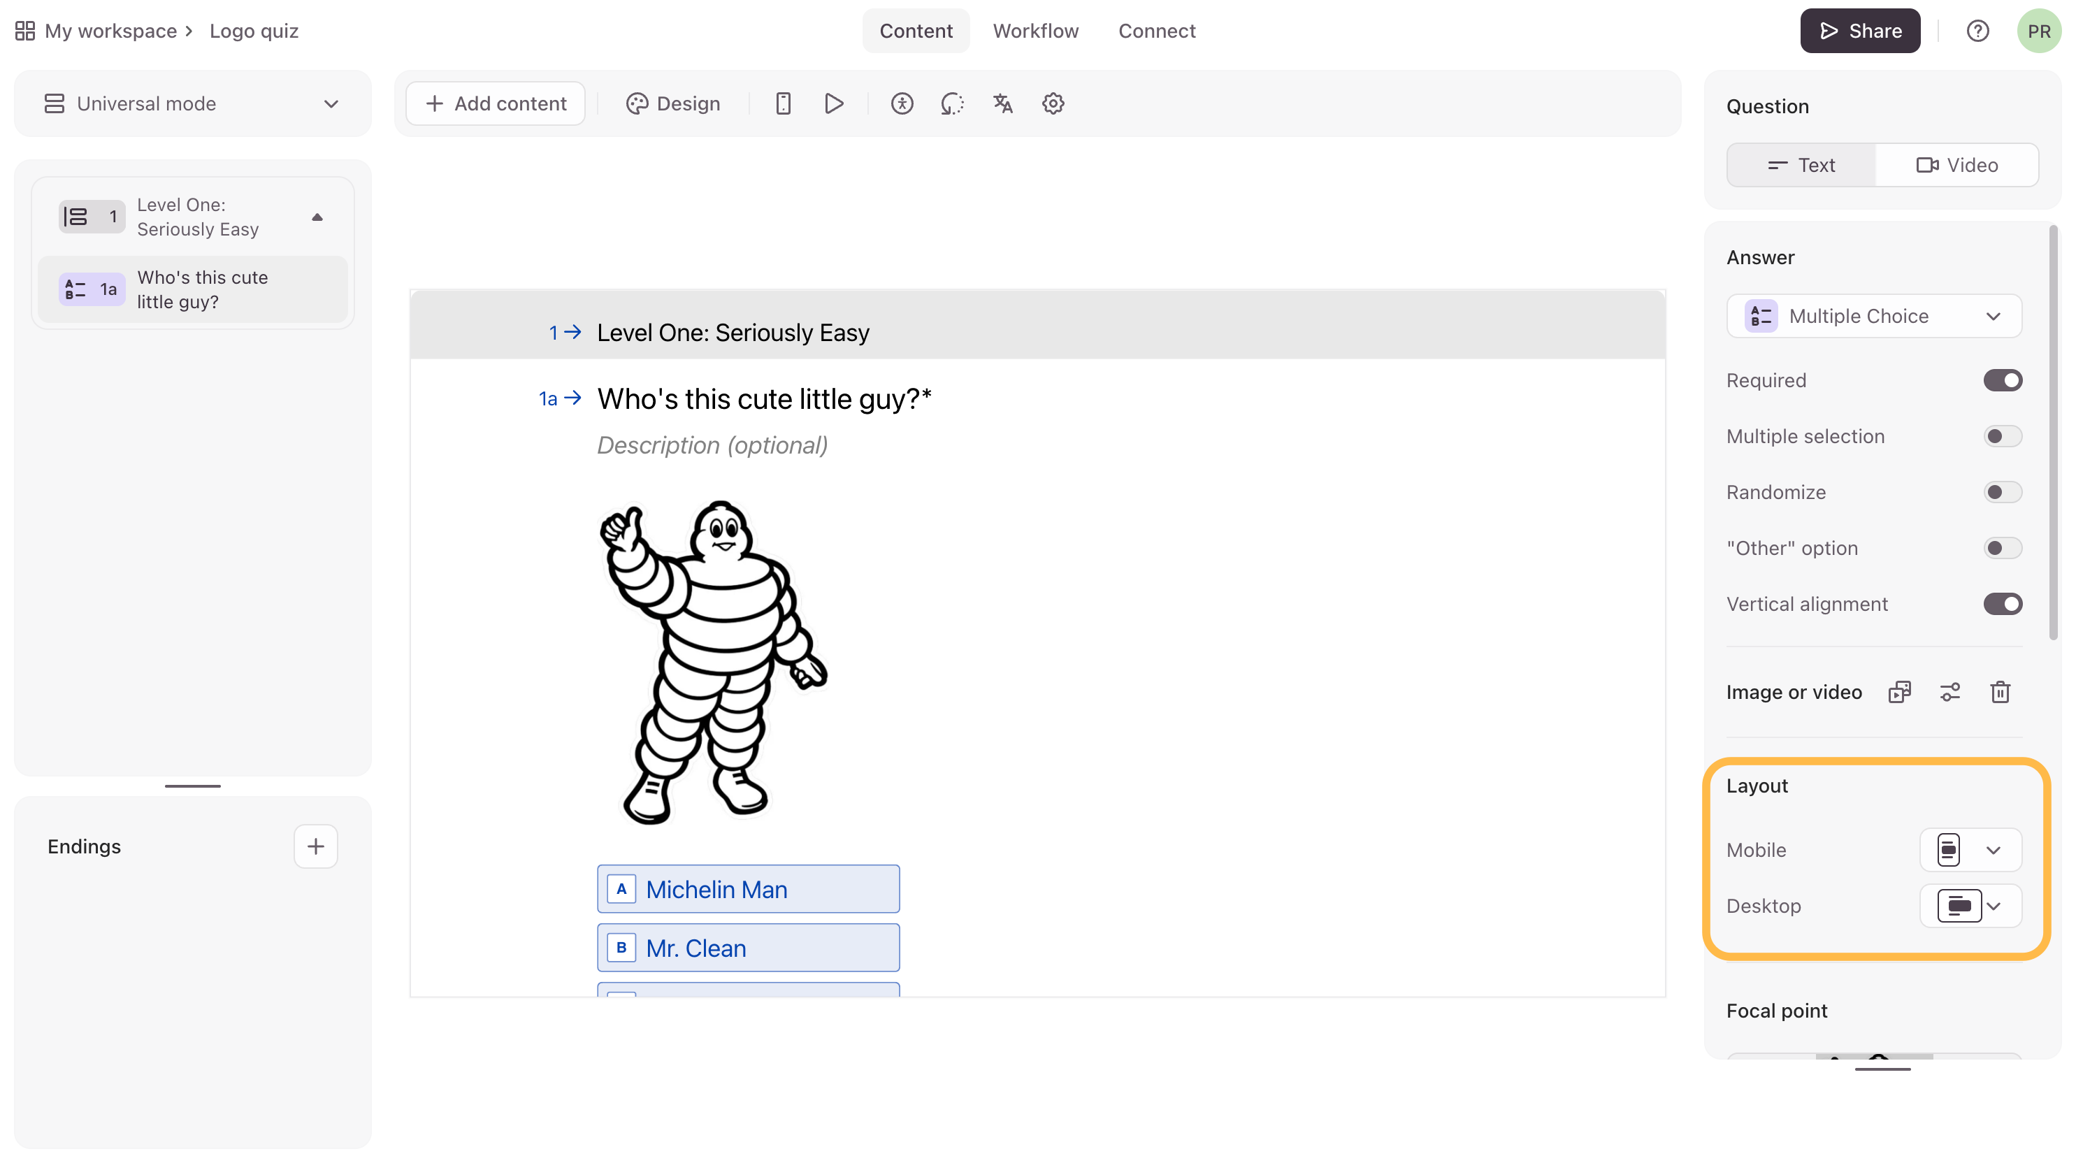
Task: Collapse the Level One group arrow
Action: [x=317, y=217]
